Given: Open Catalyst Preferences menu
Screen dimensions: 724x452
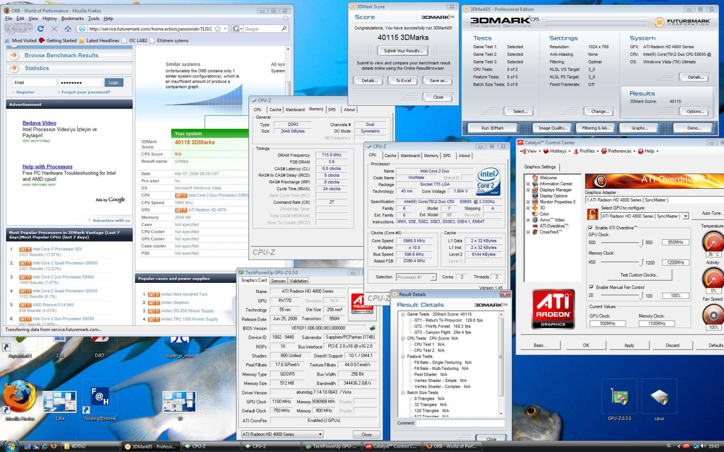Looking at the screenshot, I should pyautogui.click(x=619, y=151).
